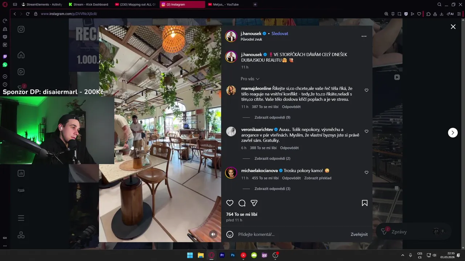Like the veronikaarichtev comment

point(366,131)
